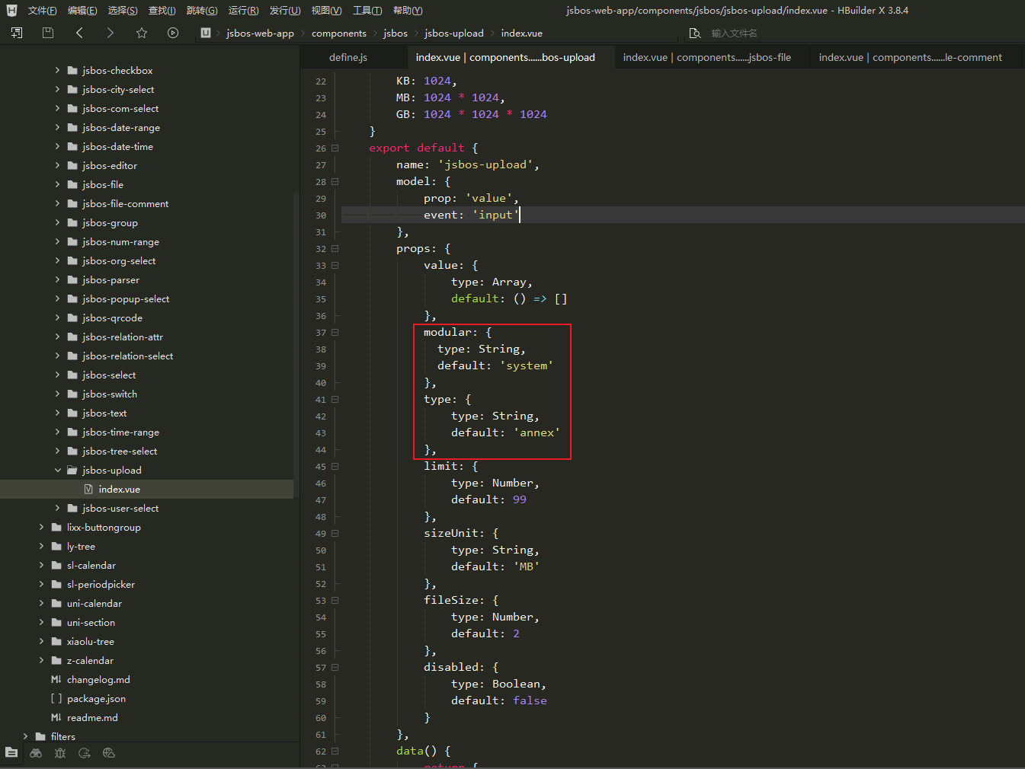The image size is (1025, 769).
Task: Click the run play icon in toolbar
Action: point(173,33)
